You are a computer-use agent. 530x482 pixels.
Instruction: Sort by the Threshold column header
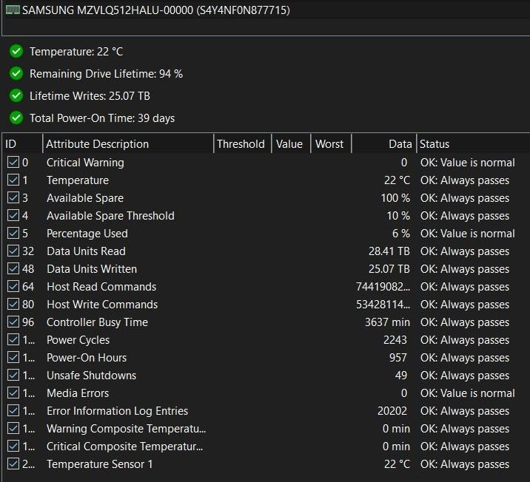[x=242, y=144]
